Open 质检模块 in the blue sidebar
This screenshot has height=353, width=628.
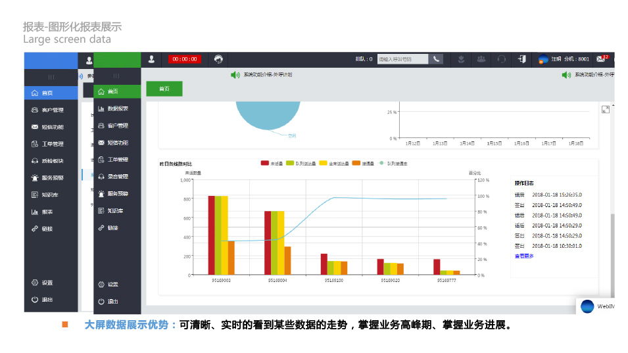tap(51, 161)
